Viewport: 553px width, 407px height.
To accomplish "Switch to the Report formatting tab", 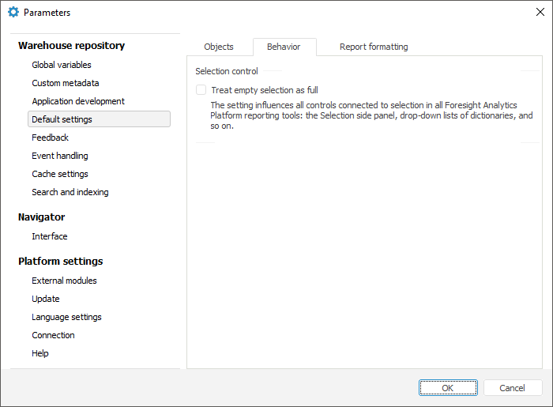I will click(374, 47).
